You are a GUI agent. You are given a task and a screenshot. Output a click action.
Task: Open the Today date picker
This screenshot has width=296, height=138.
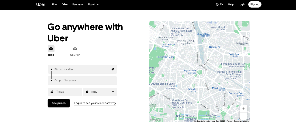[x=64, y=92]
